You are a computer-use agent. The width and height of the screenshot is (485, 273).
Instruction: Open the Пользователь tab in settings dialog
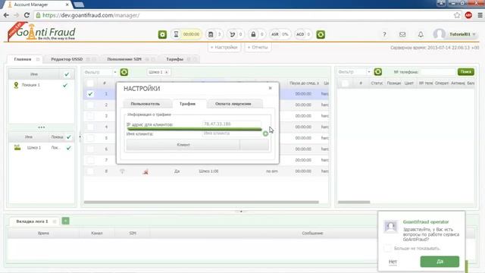[x=145, y=104]
